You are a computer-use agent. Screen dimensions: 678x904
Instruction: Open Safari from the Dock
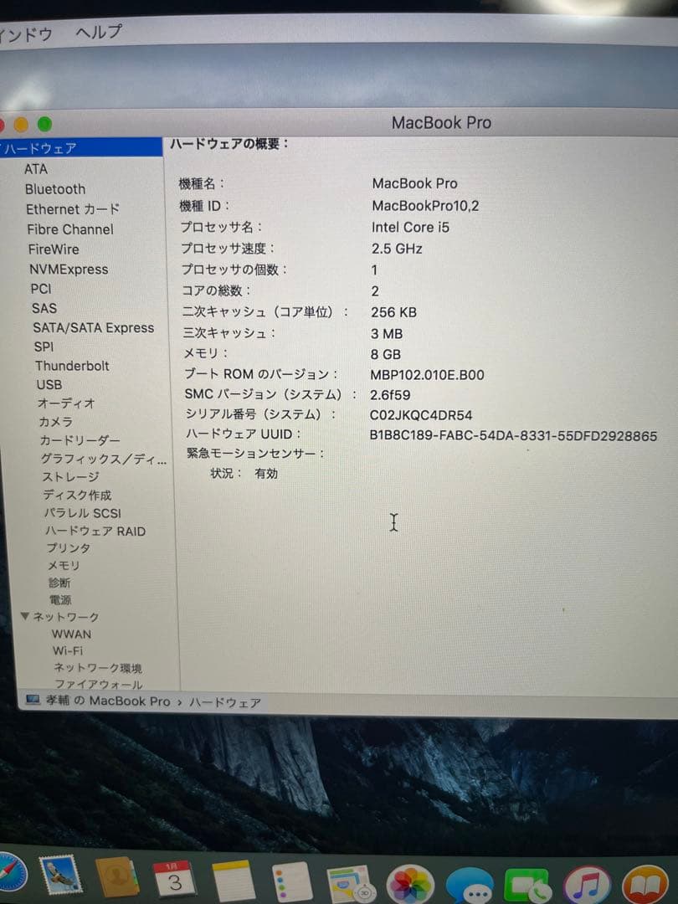click(x=8, y=877)
